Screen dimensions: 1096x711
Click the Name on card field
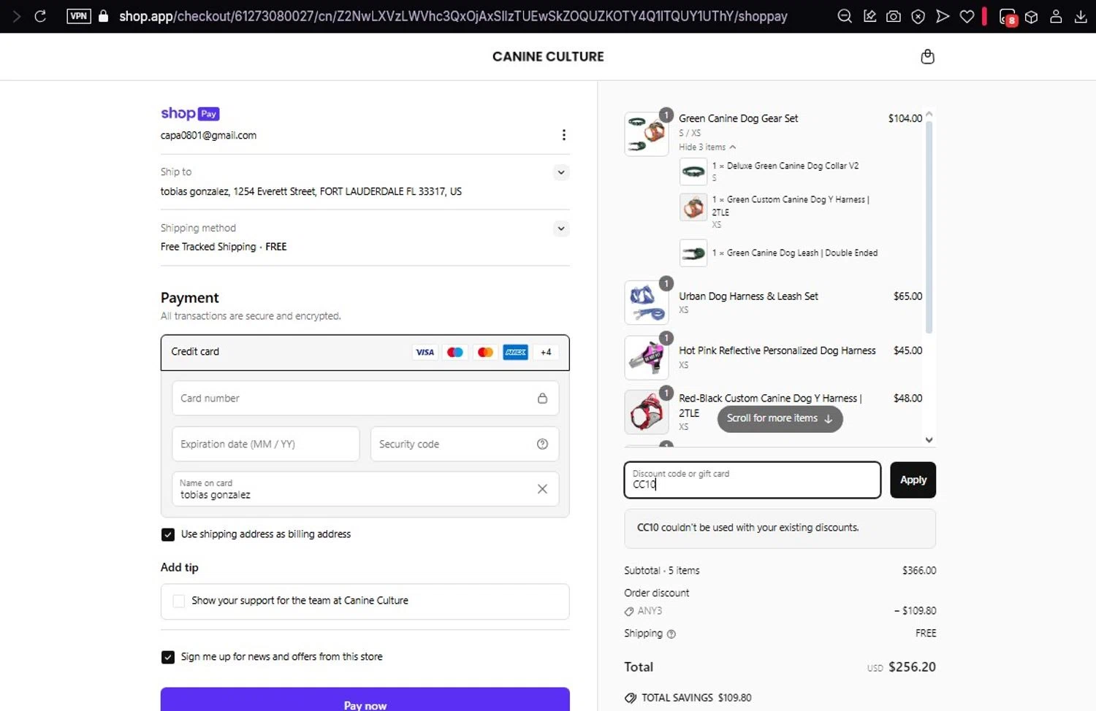click(x=365, y=489)
